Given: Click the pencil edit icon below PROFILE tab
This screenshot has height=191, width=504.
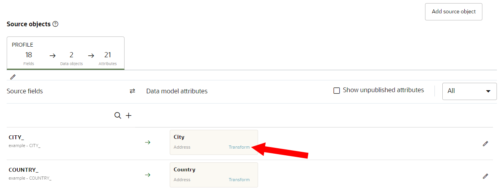Looking at the screenshot, I should click(13, 77).
